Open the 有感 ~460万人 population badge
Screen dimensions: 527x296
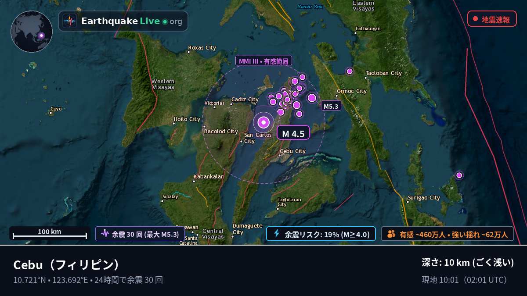(448, 234)
